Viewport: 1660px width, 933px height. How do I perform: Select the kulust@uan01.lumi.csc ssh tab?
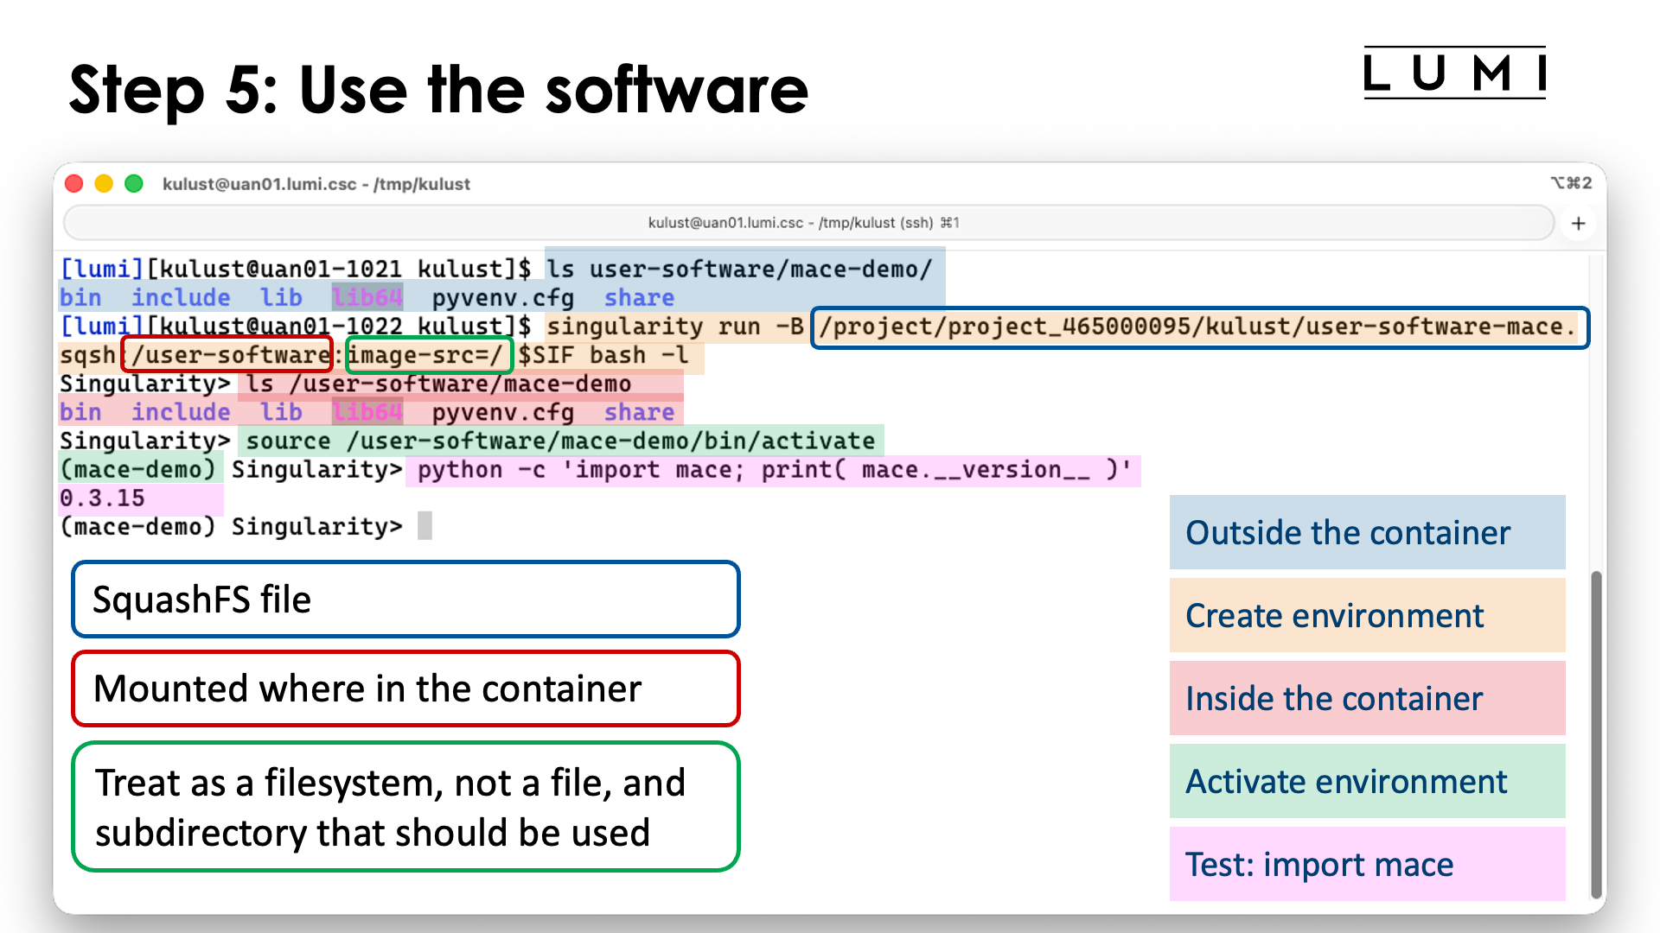[x=804, y=222]
